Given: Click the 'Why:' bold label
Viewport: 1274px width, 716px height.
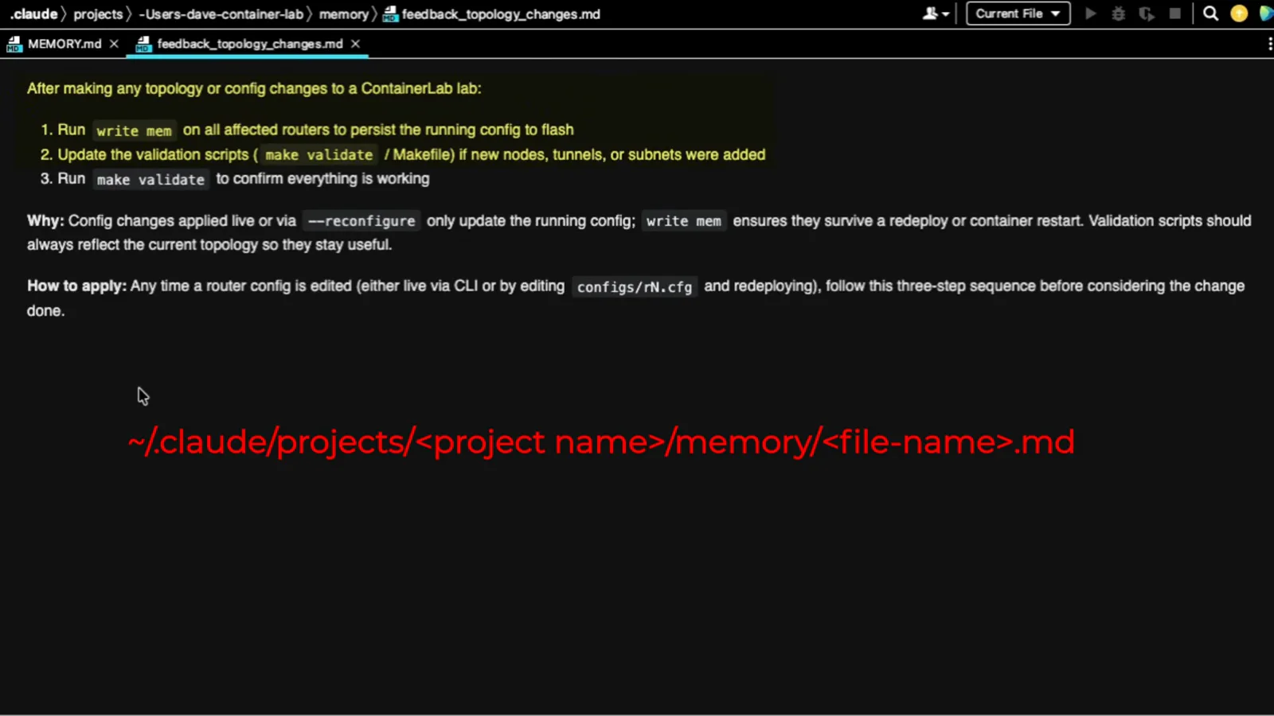Looking at the screenshot, I should [x=45, y=220].
